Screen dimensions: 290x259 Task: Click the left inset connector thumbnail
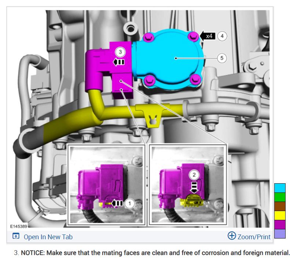(x=106, y=185)
